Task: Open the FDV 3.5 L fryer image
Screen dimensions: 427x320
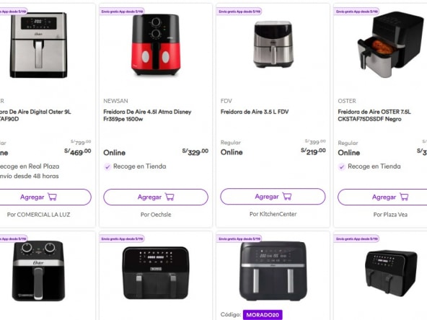Action: pos(273,44)
